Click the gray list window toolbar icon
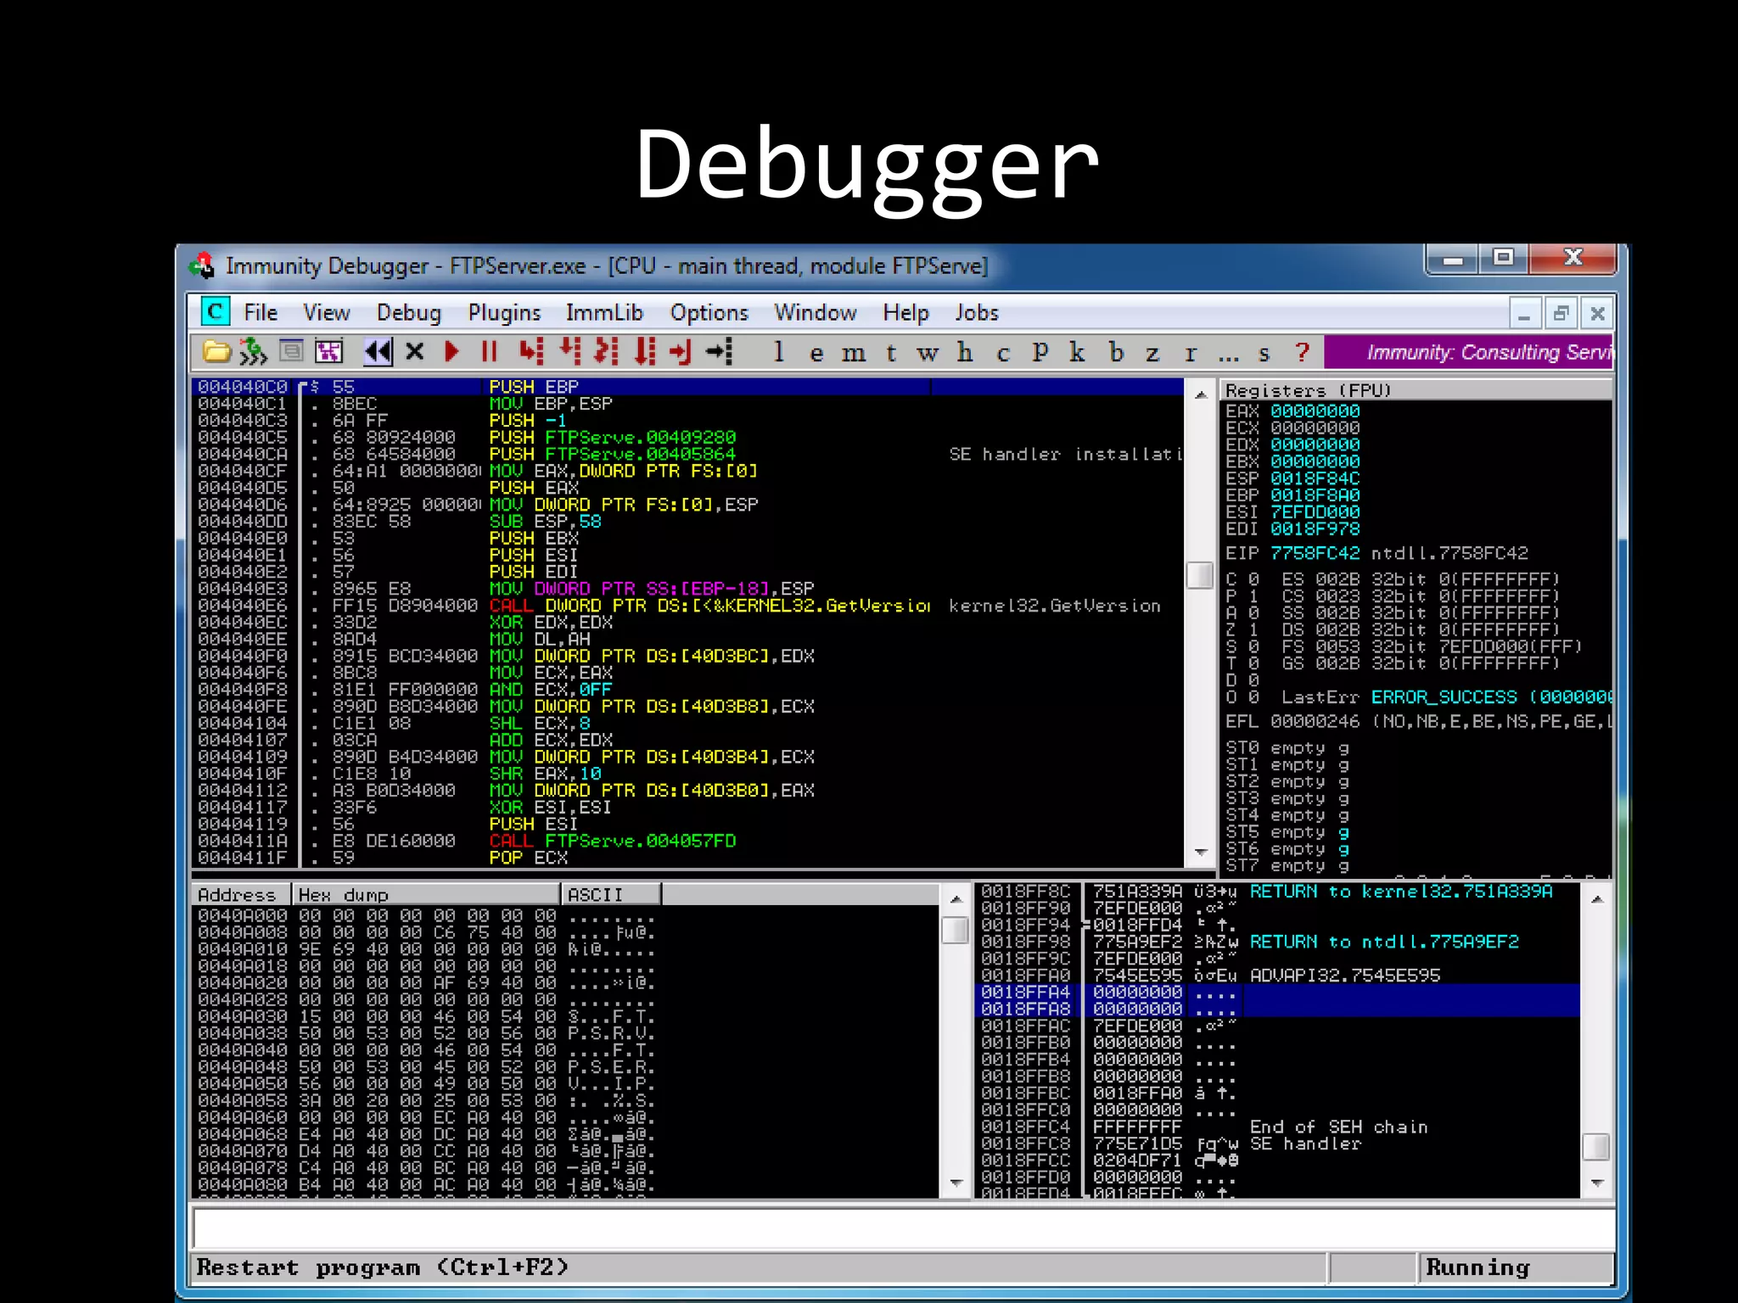Screen dimensions: 1738x1303 click(x=291, y=350)
